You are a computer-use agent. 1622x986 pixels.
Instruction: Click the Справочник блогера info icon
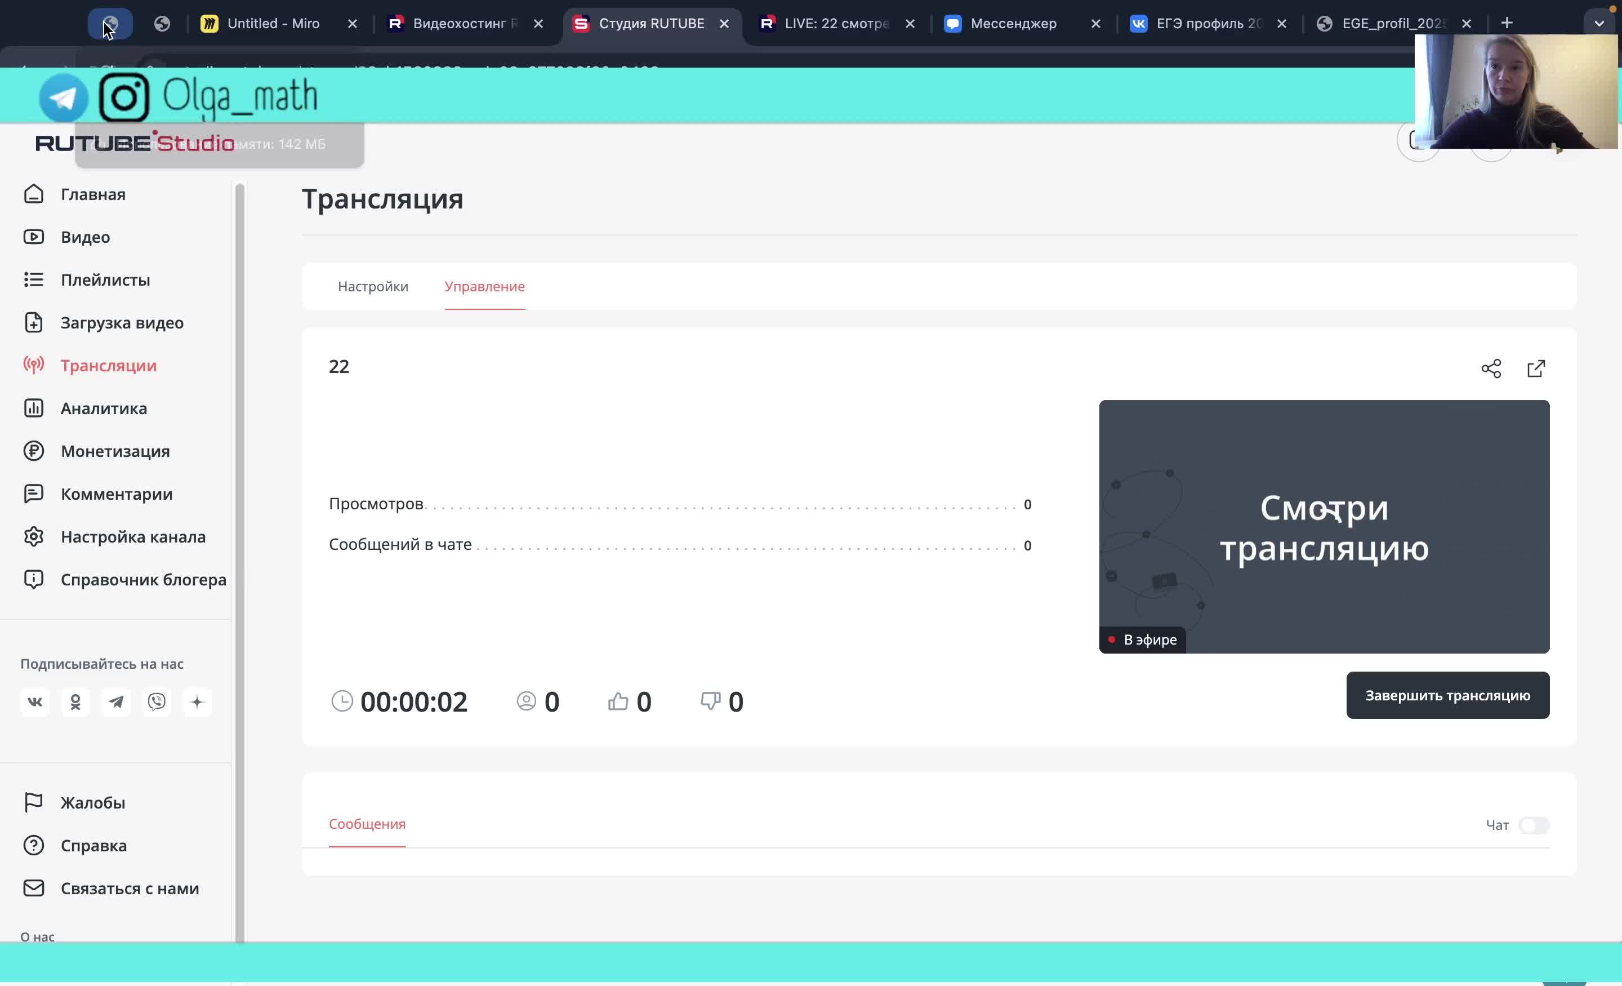[34, 579]
